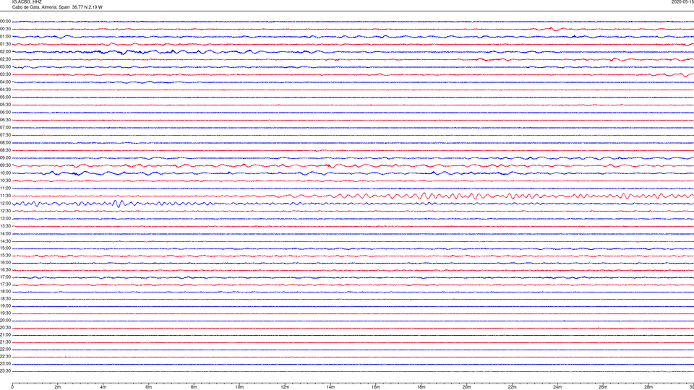Select the 09:00 row label

5,158
